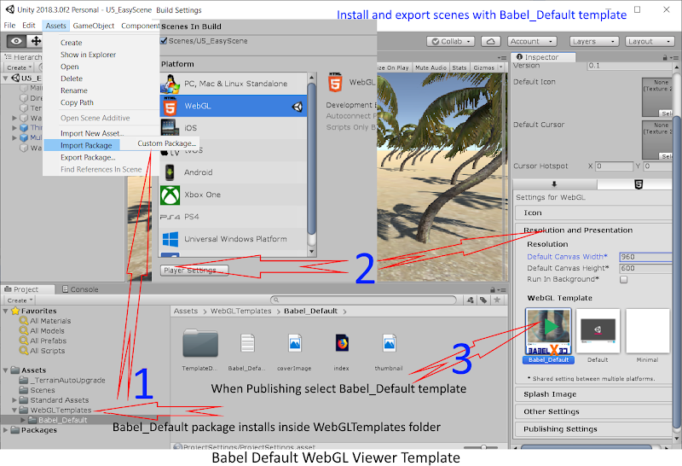Image resolution: width=682 pixels, height=466 pixels.
Task: Click Default Canvas Height field
Action: click(x=646, y=268)
